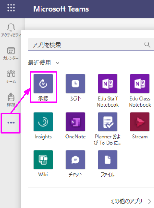Screen dimensions: 154x208
Task: Click the magnifier search icon
Action: coord(147,45)
